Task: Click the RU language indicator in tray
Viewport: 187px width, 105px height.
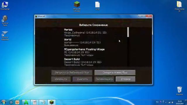Action: [157, 102]
